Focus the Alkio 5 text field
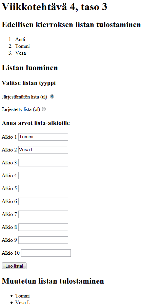The height and width of the screenshot is (307, 141). (43, 188)
